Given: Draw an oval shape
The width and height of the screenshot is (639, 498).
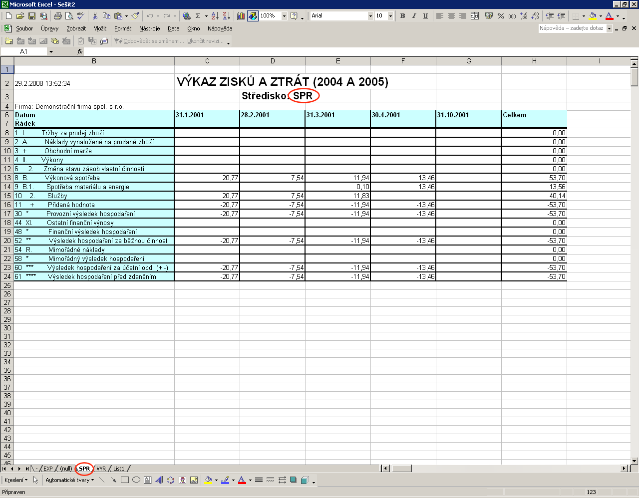Looking at the screenshot, I should 136,480.
